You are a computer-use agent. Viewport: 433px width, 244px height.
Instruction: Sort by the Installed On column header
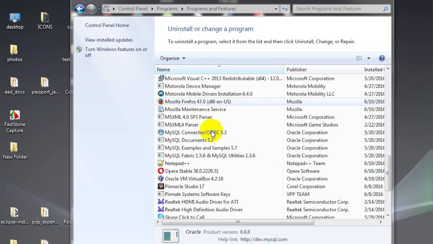point(373,69)
